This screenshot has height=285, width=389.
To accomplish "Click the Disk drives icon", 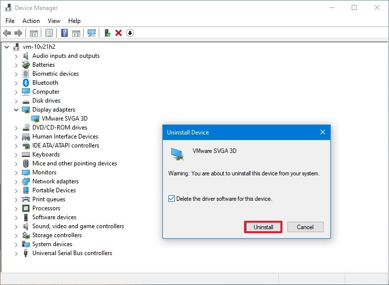I will coord(26,101).
